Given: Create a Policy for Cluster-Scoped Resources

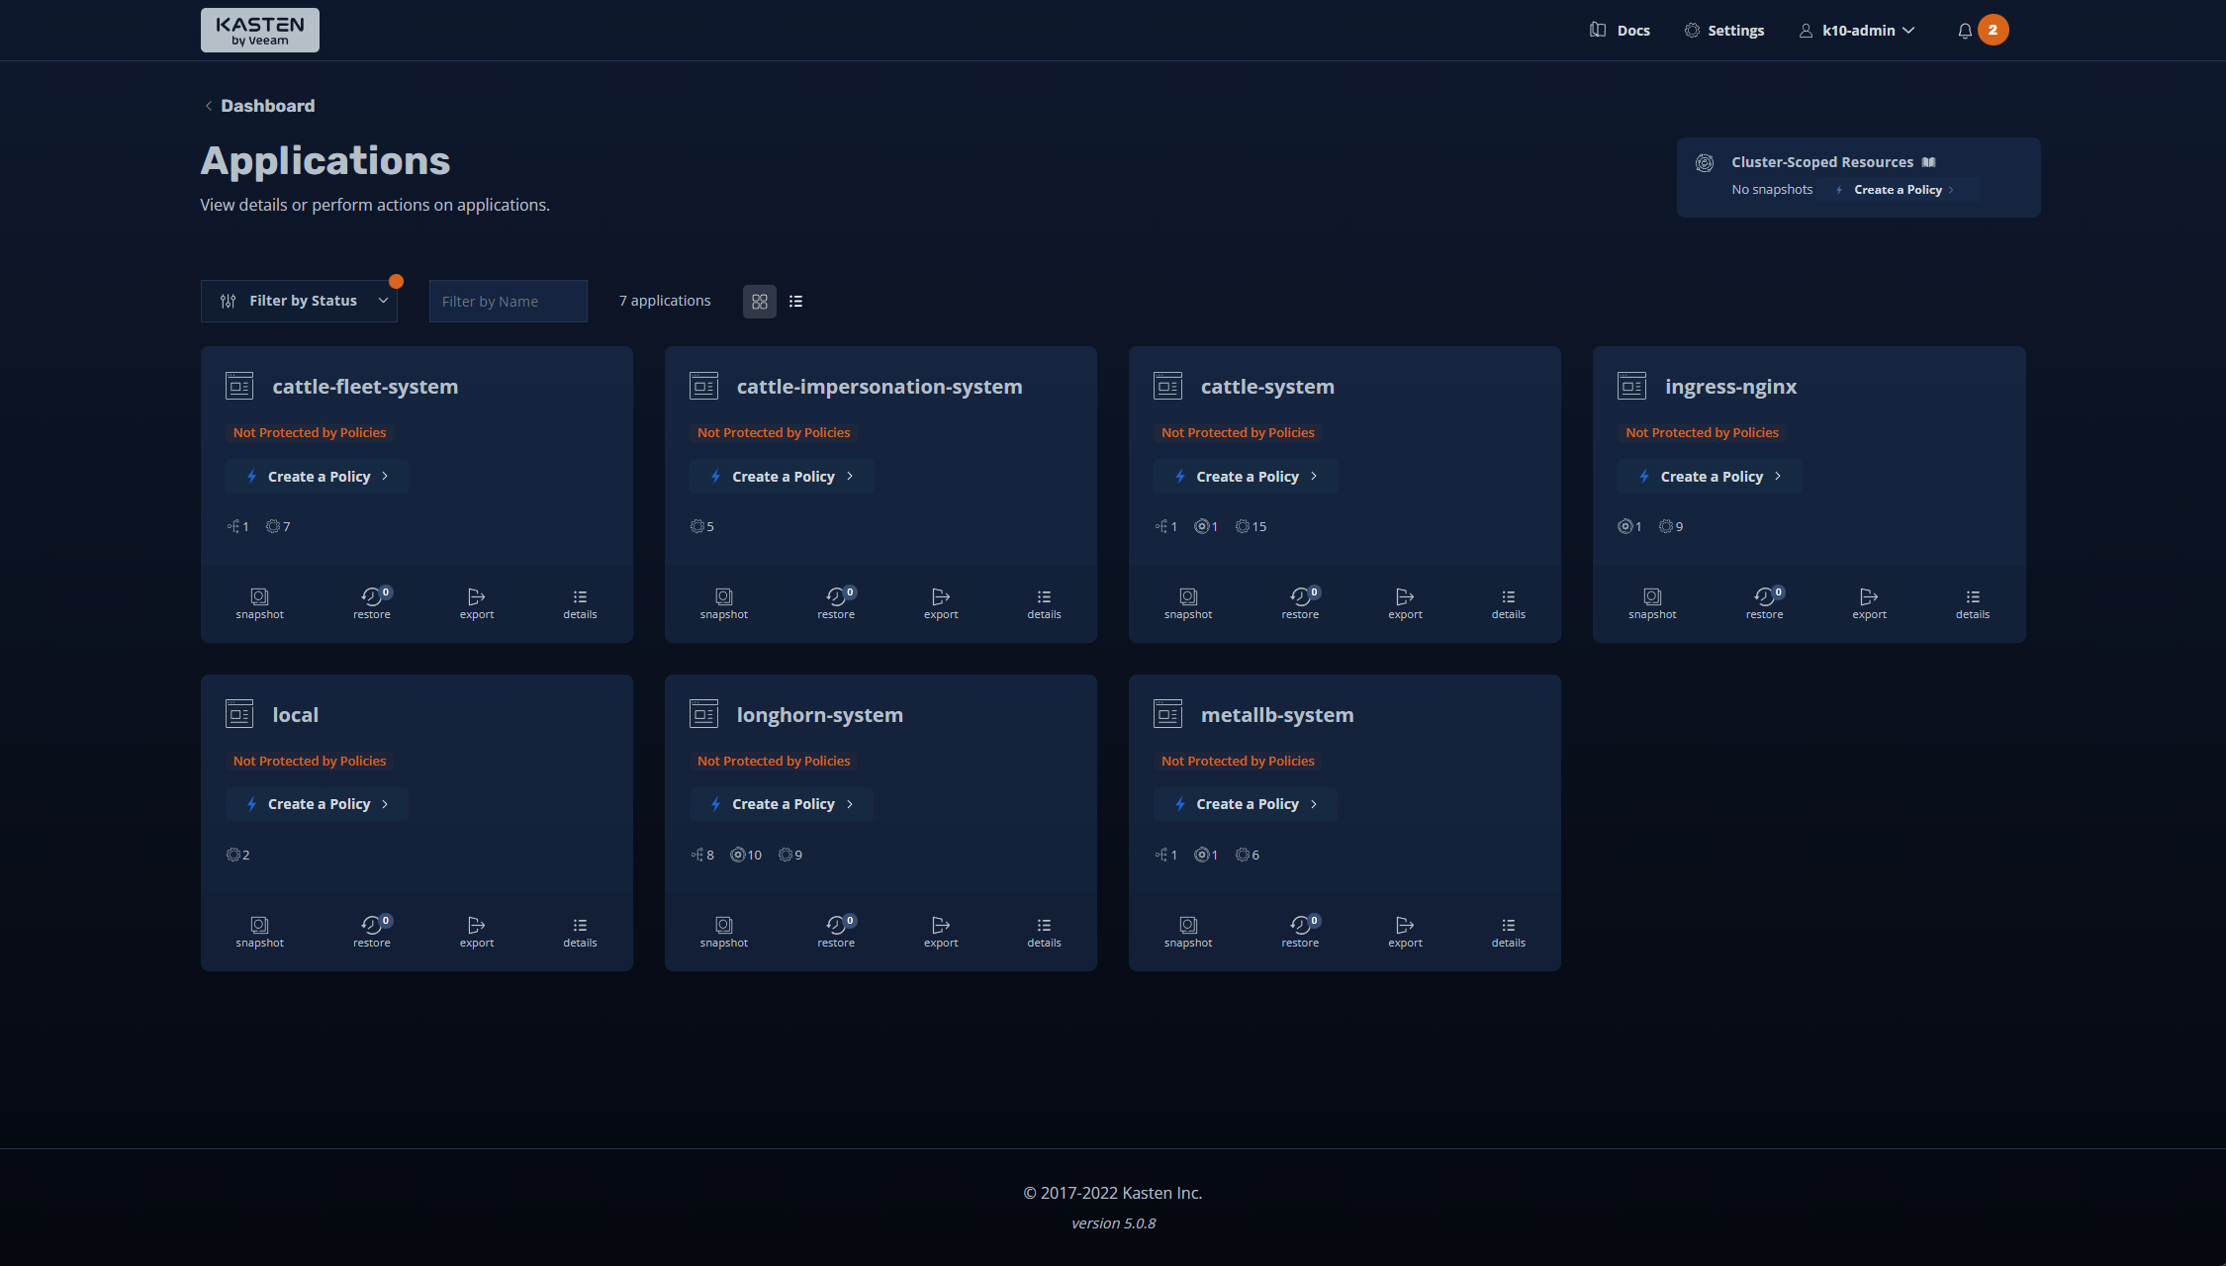Looking at the screenshot, I should tap(1897, 190).
